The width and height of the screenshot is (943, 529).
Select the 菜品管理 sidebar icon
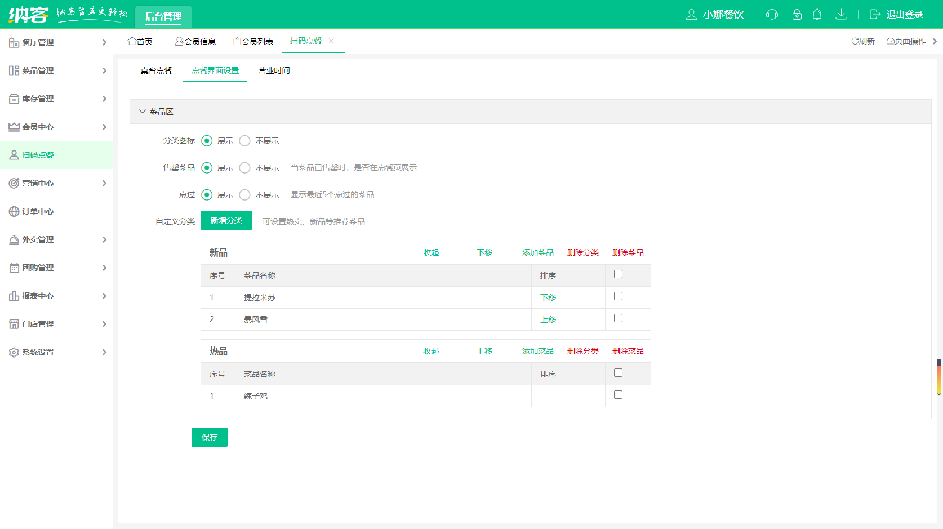pos(14,70)
